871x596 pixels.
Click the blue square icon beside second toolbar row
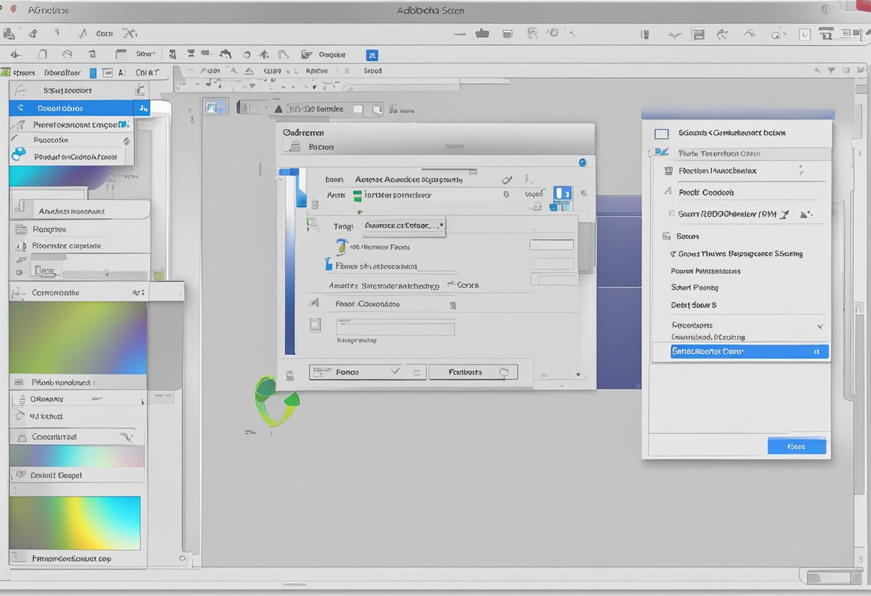[372, 54]
